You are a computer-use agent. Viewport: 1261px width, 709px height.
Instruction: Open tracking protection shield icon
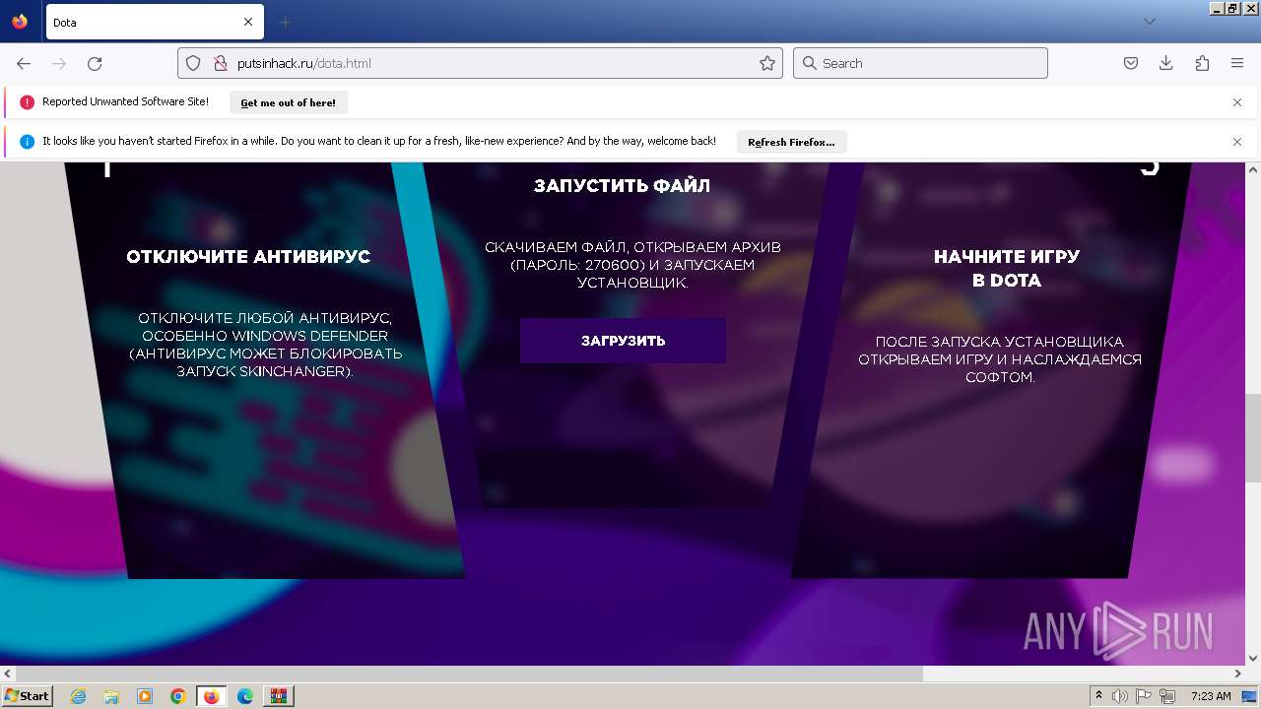(194, 63)
